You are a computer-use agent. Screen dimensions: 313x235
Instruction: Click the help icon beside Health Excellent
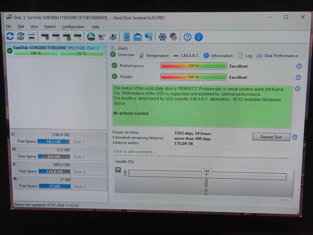click(x=298, y=77)
